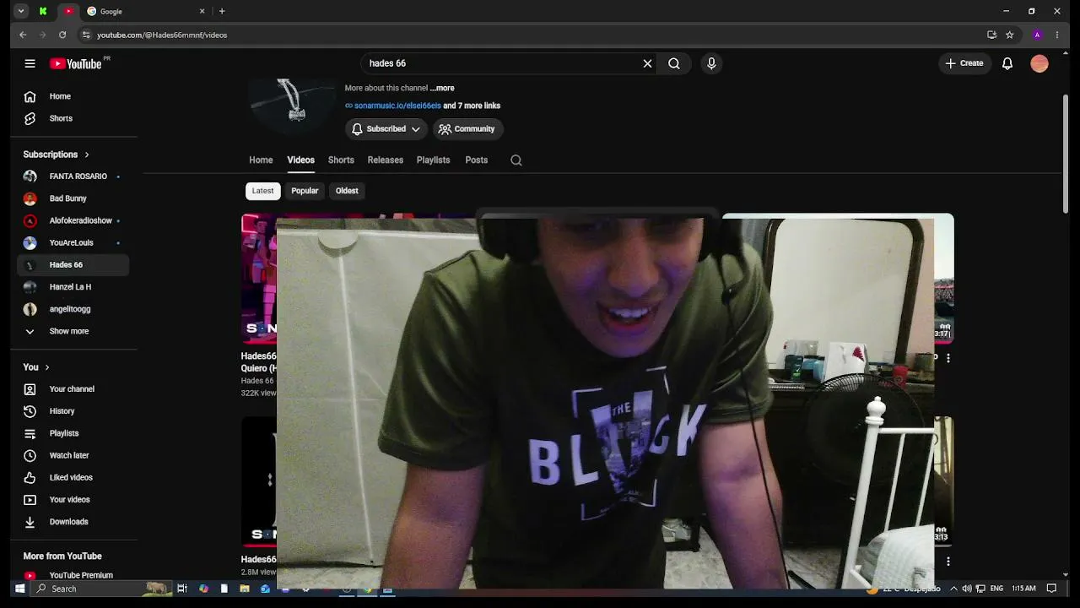Expand the channel description with ...more

[442, 88]
